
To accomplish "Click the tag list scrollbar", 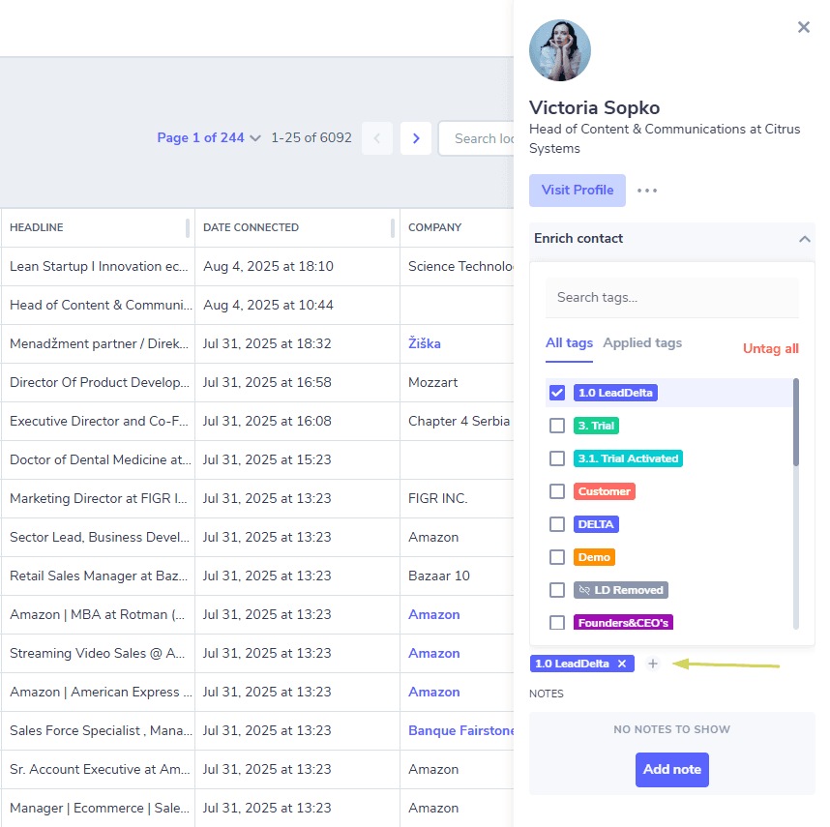I will click(x=795, y=423).
